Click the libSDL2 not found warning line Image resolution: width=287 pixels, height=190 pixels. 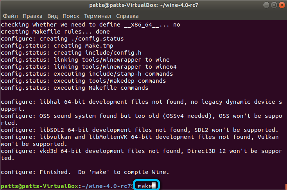(x=139, y=130)
